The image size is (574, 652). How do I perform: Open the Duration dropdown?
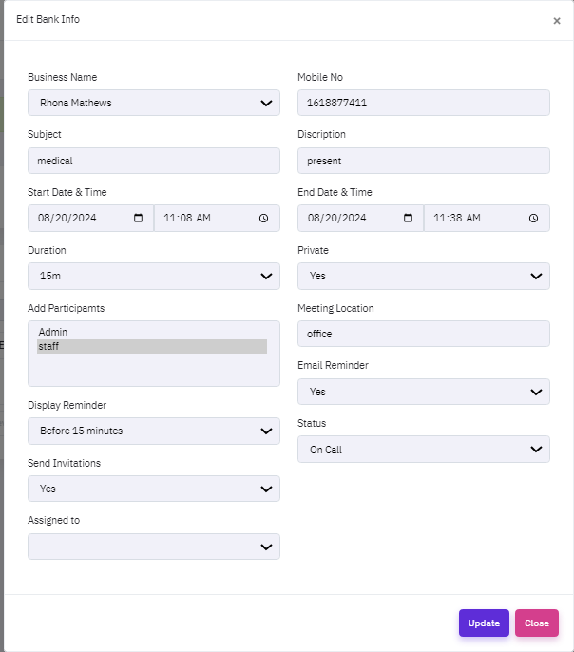(153, 277)
